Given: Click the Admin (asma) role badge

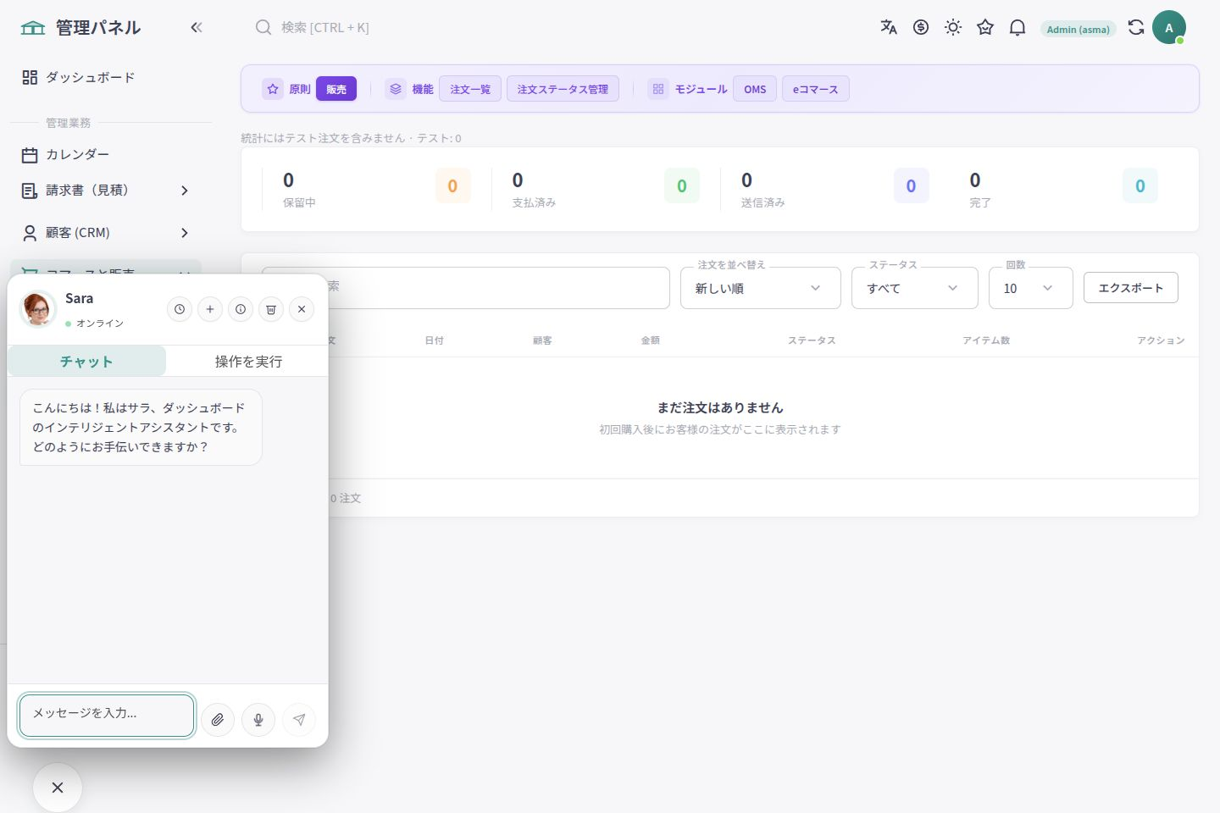Looking at the screenshot, I should pyautogui.click(x=1078, y=29).
